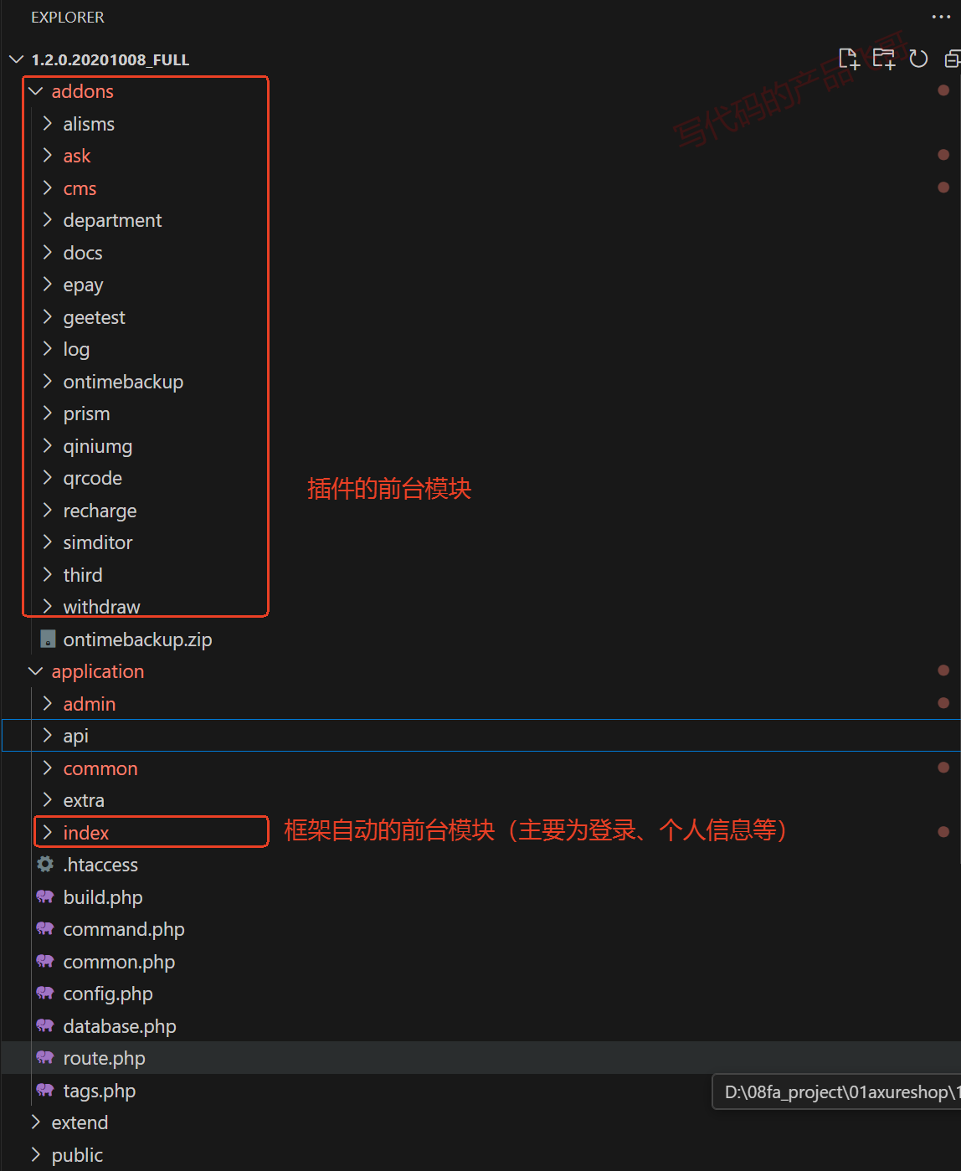Expand the cms folder chevron
Screen dimensions: 961x1171
(48, 187)
